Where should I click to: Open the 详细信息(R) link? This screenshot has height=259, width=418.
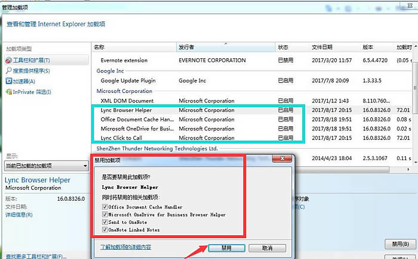tap(19, 214)
